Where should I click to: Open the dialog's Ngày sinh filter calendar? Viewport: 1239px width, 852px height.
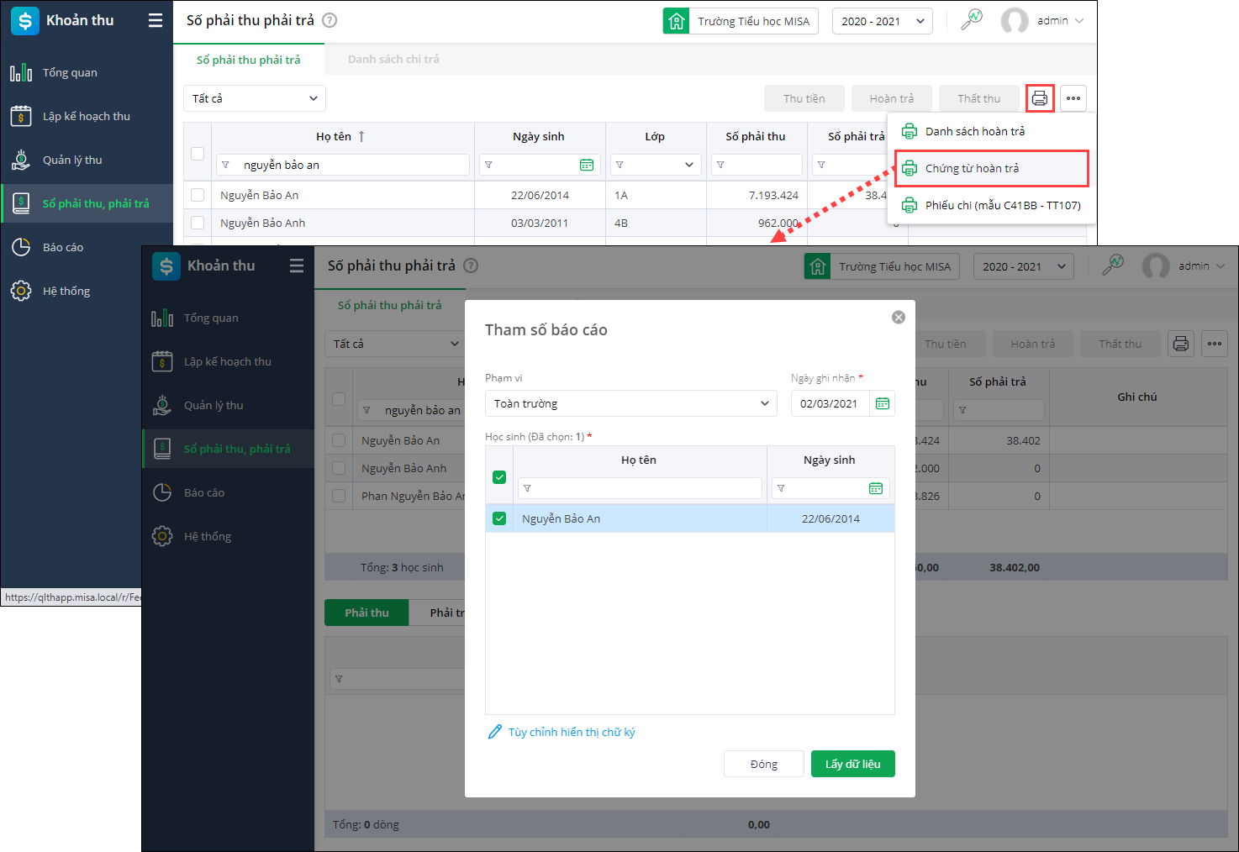876,488
